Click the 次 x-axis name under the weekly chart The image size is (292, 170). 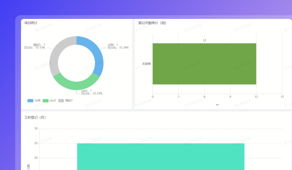(x=217, y=105)
